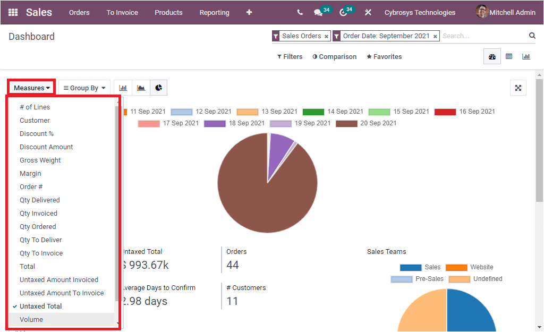Open the phone/VoIP icon in top bar
The image size is (544, 332).
(x=299, y=11)
